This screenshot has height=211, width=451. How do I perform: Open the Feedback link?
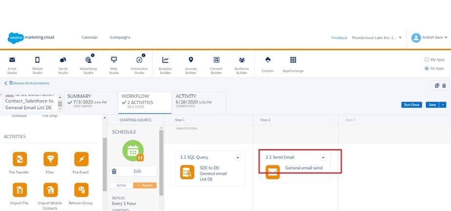tap(339, 38)
